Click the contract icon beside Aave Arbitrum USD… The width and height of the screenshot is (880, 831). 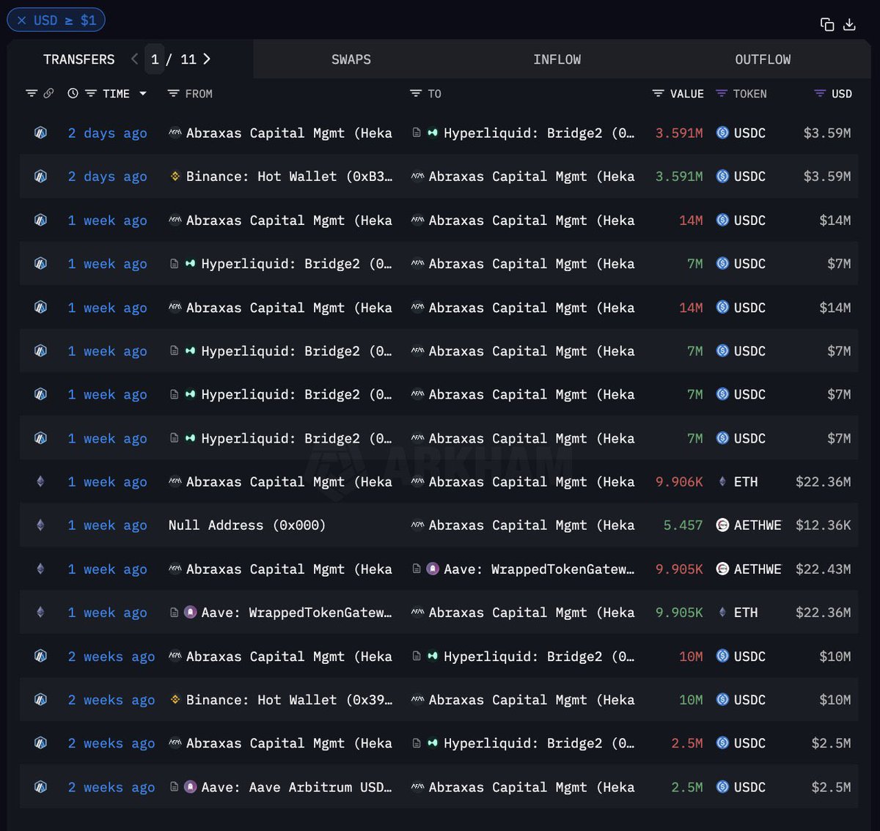click(174, 787)
